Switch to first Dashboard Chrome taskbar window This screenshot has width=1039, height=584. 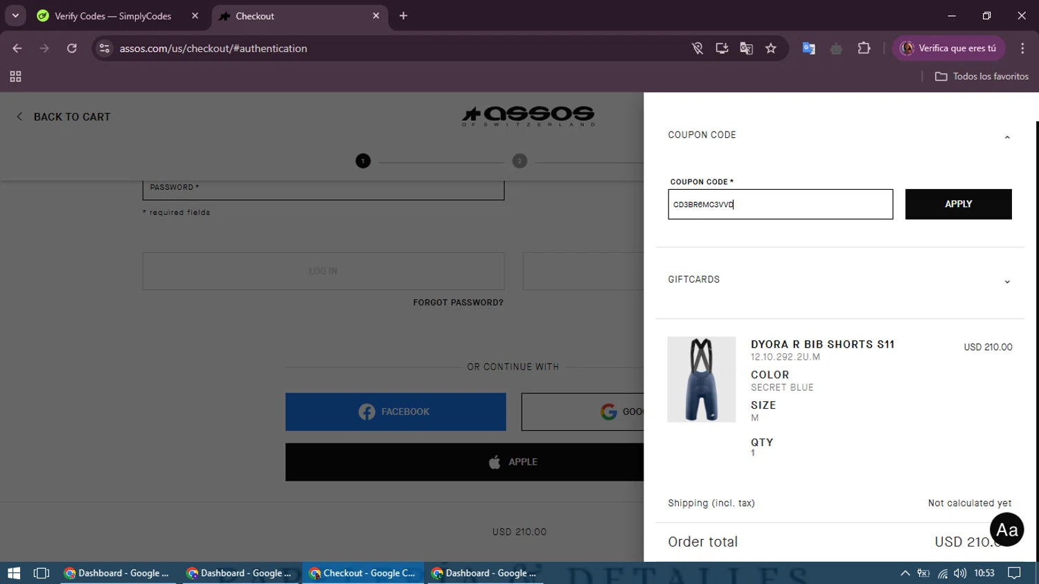[x=117, y=573]
